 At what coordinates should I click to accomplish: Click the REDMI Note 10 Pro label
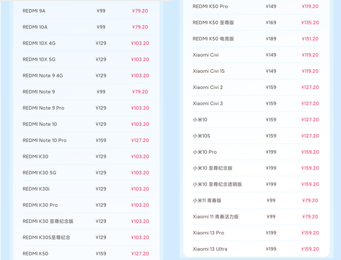(44, 140)
